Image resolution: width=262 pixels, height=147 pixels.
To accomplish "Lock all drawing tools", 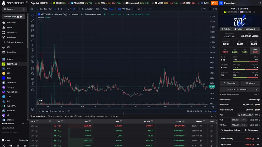I will coord(32,78).
